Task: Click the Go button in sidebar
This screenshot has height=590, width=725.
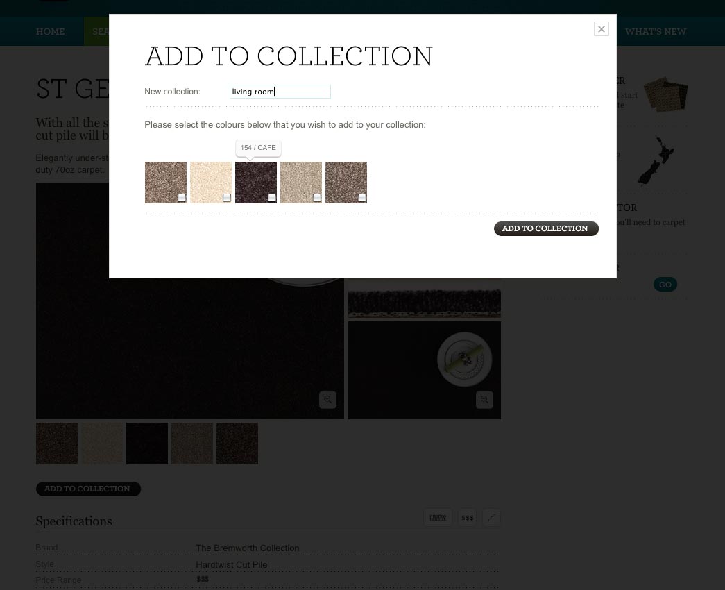Action: tap(665, 284)
